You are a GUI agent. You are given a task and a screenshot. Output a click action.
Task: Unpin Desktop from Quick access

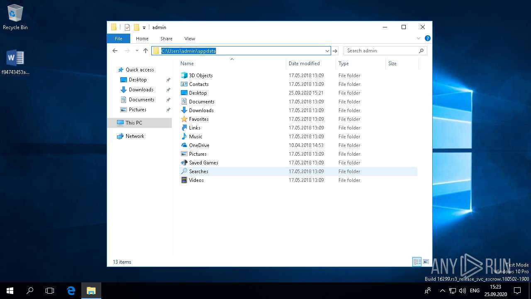[168, 80]
